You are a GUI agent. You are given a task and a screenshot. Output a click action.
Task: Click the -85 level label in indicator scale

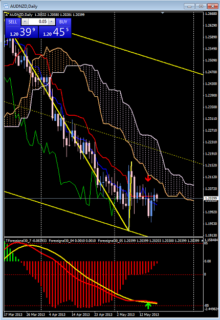[206, 306]
